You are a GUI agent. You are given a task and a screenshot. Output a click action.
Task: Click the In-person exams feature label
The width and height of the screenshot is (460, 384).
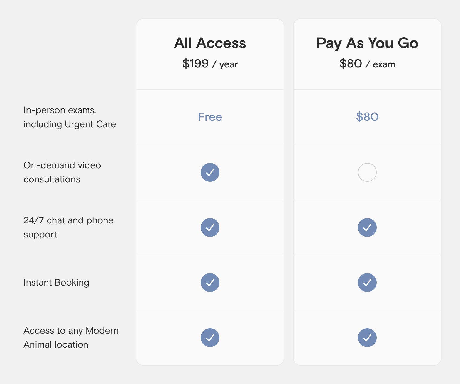click(70, 117)
